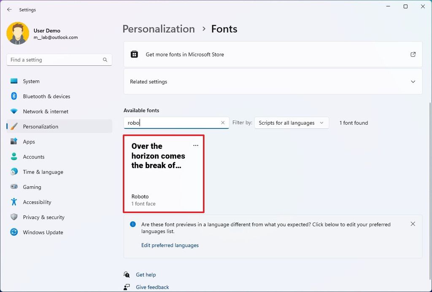Click the Microsoft Store fonts icon

(x=135, y=54)
